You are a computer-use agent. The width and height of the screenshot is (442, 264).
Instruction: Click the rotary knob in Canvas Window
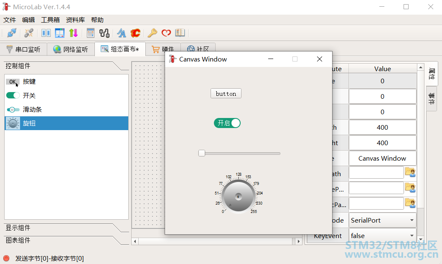tap(238, 196)
